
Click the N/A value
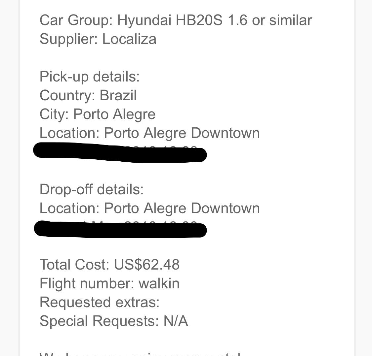[176, 321]
